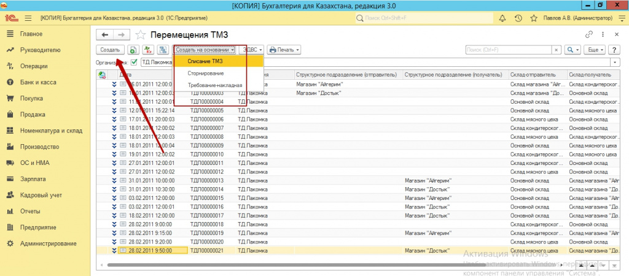
Task: Sort by Структурное подразделение (получатель) header
Action: click(455, 75)
